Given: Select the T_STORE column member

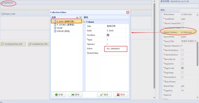Looking at the screenshot, I should (x=65, y=25).
